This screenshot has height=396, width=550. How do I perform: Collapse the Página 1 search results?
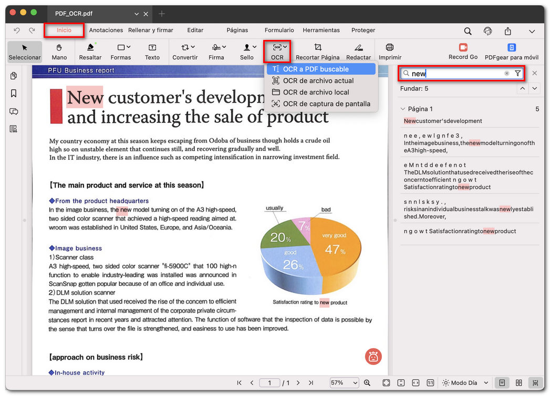pyautogui.click(x=403, y=109)
